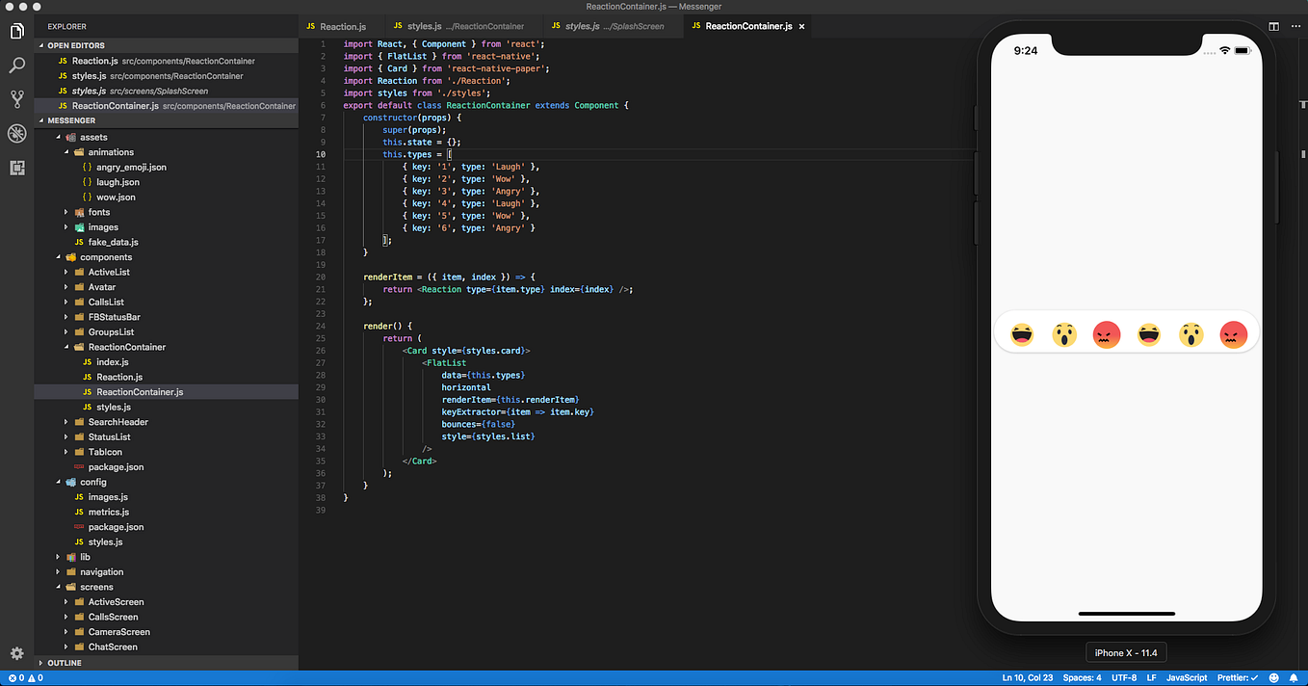1308x686 pixels.
Task: Change language mode from JavaScript
Action: pyautogui.click(x=1187, y=677)
